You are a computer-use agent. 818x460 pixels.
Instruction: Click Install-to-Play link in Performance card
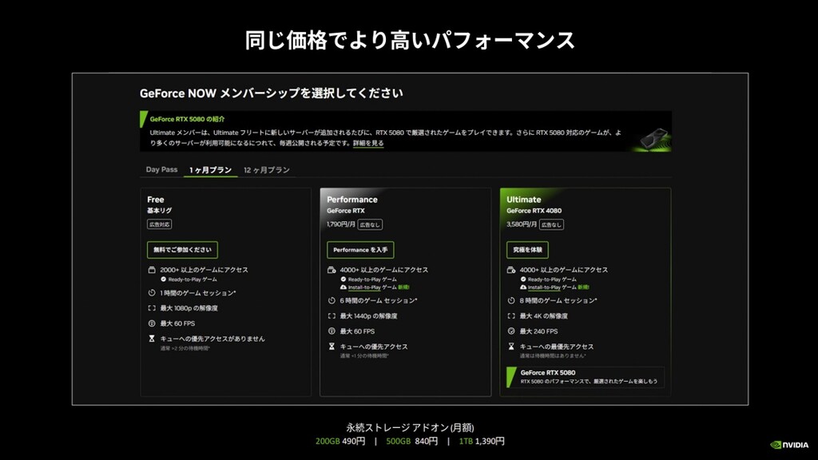(364, 287)
